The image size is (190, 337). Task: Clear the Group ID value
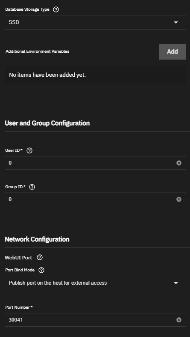pos(179,199)
